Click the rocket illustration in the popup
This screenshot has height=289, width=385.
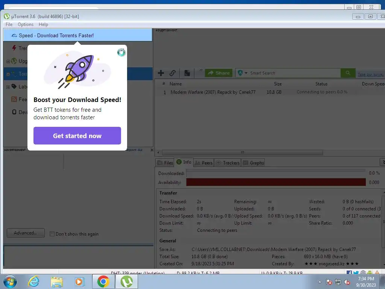click(77, 70)
